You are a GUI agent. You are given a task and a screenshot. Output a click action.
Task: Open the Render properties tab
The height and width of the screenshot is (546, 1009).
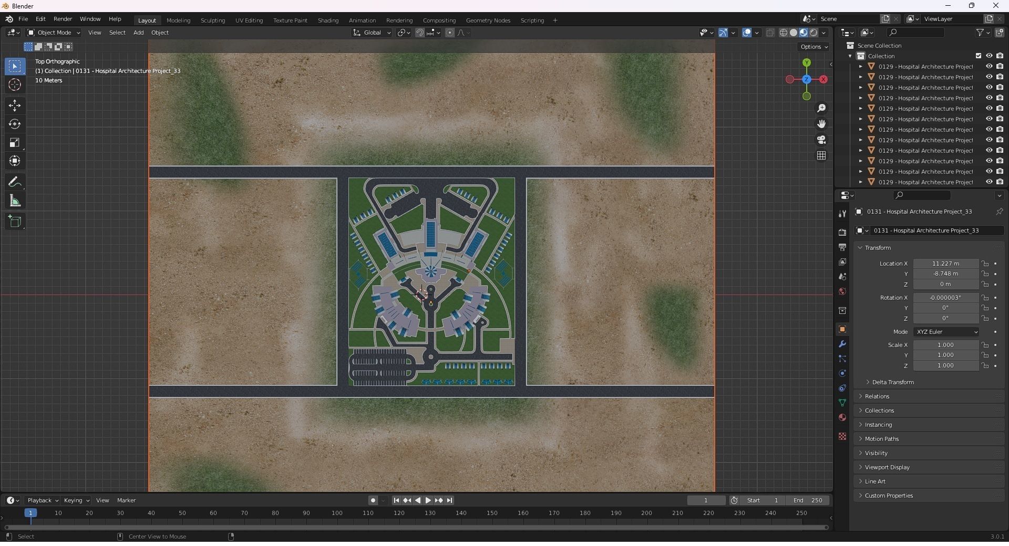tap(842, 232)
